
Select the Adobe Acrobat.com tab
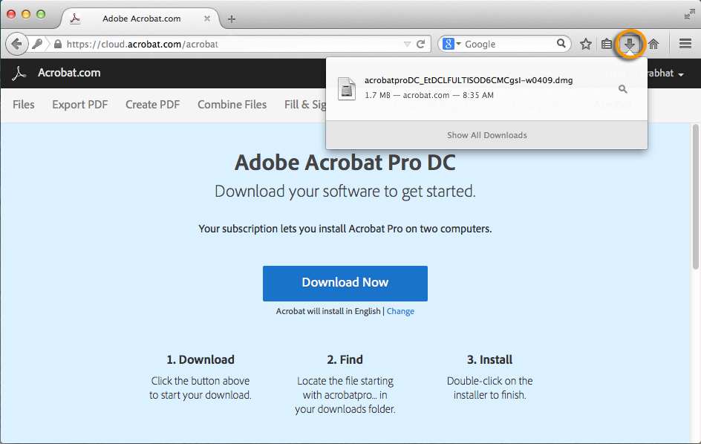pyautogui.click(x=141, y=19)
